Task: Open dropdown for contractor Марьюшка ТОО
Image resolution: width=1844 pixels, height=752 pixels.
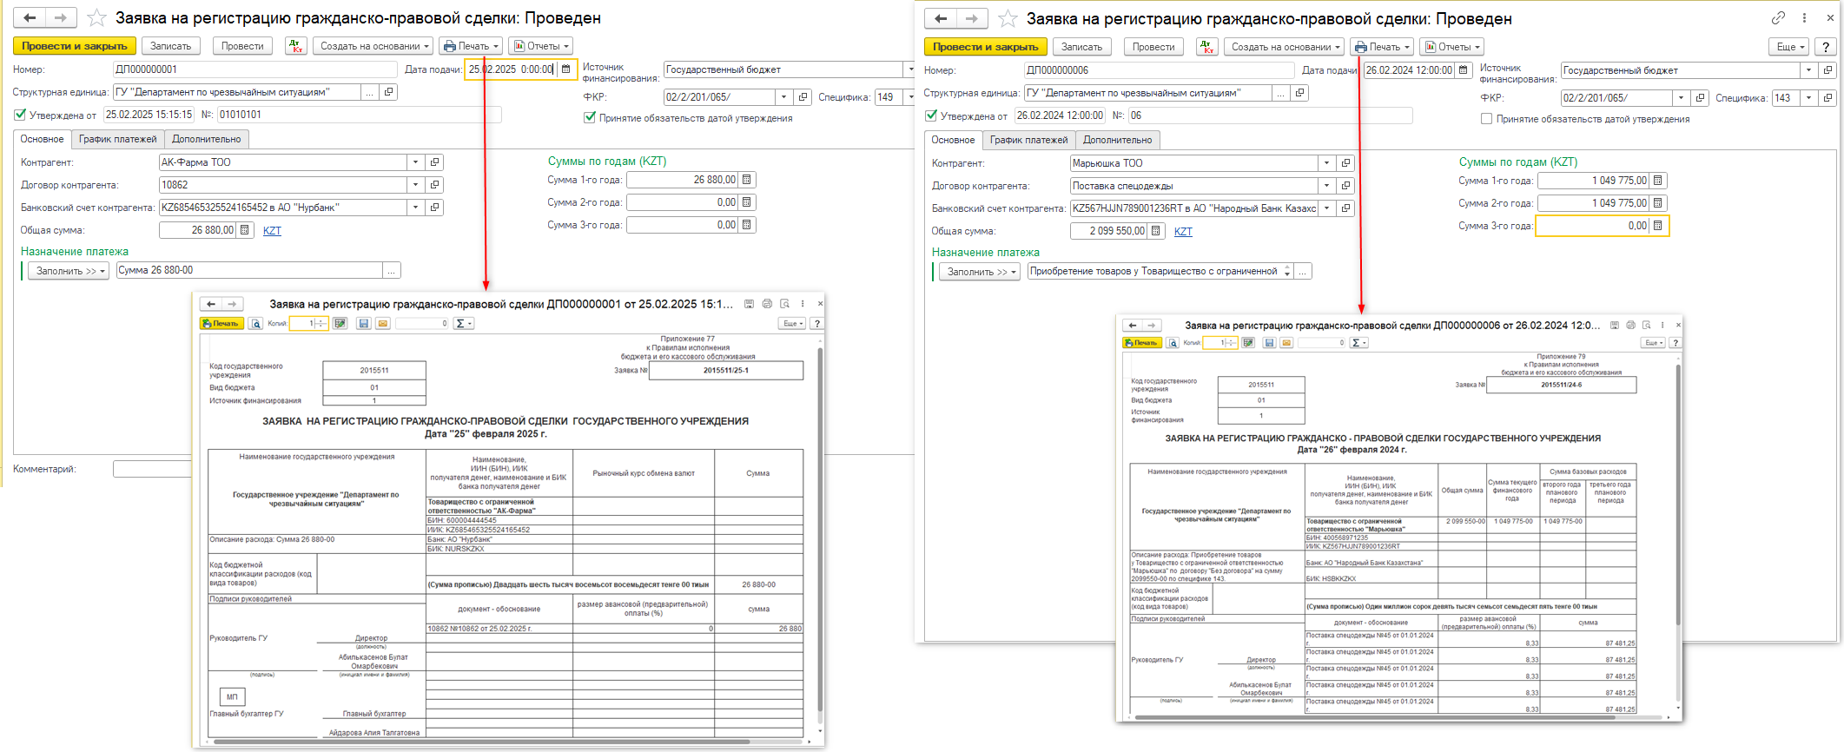Action: pos(1326,163)
